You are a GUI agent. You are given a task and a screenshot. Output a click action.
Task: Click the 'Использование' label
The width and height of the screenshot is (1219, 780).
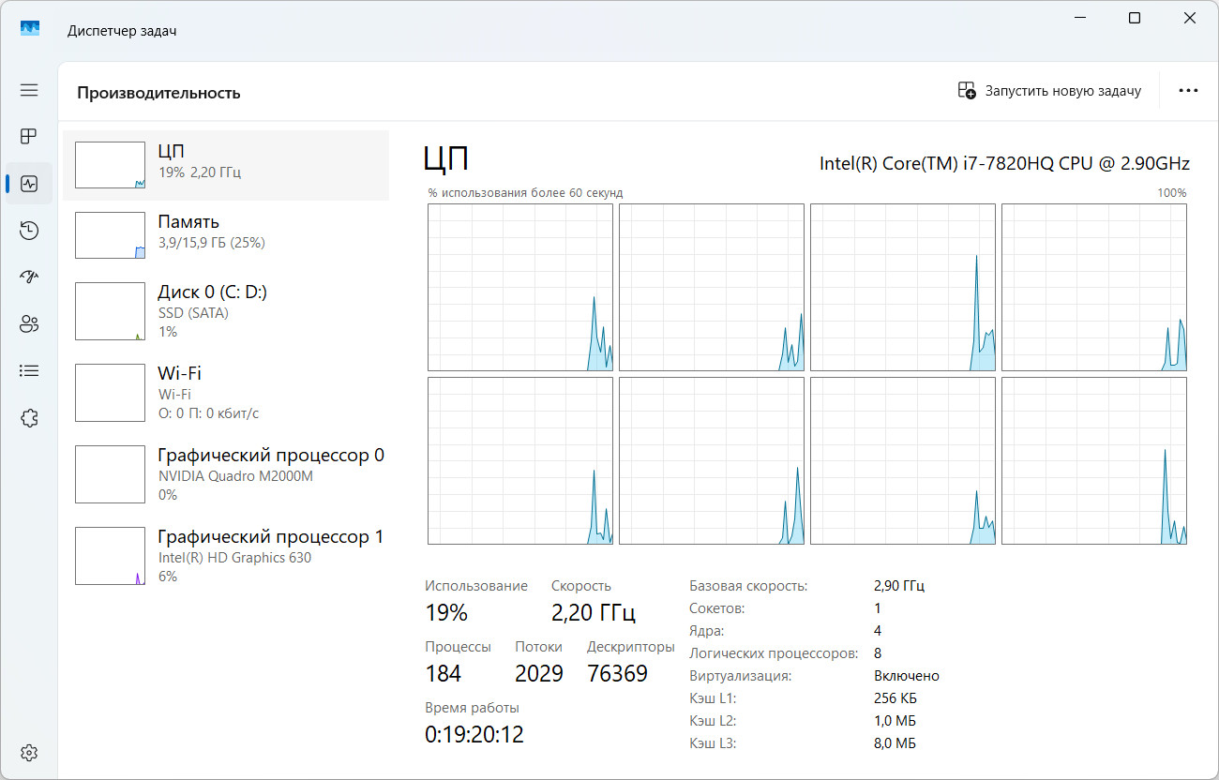476,586
